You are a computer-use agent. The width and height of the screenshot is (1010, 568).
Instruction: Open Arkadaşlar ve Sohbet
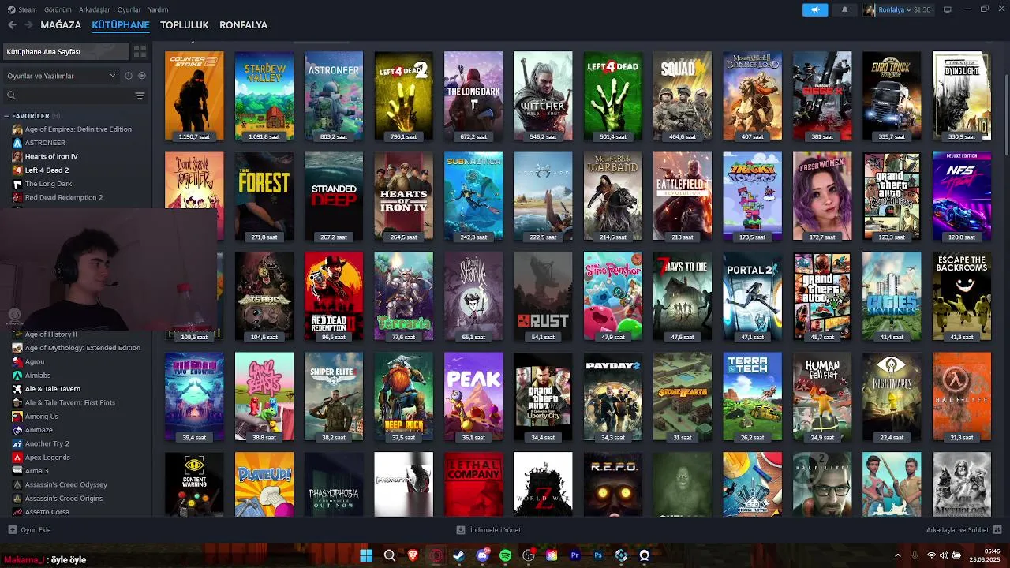click(963, 530)
